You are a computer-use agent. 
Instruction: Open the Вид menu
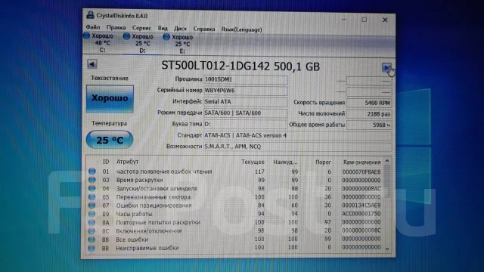(x=163, y=28)
